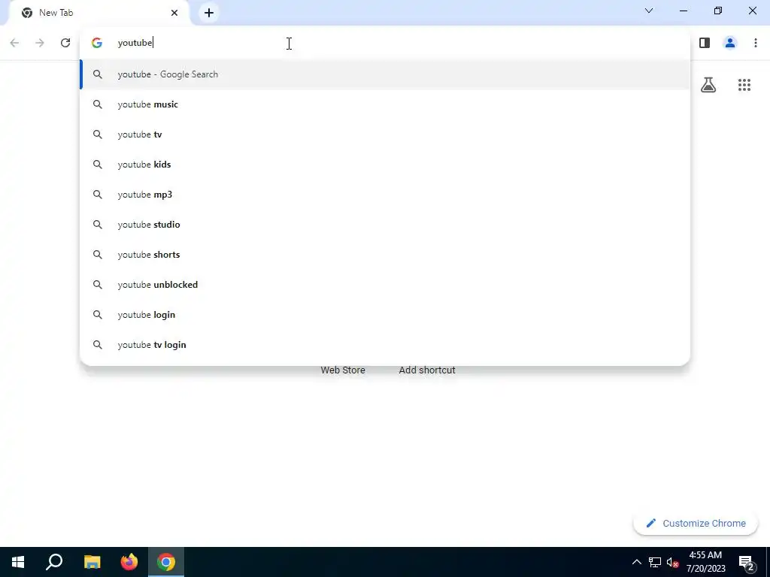
Task: Minimize the Chrome window
Action: tap(684, 11)
